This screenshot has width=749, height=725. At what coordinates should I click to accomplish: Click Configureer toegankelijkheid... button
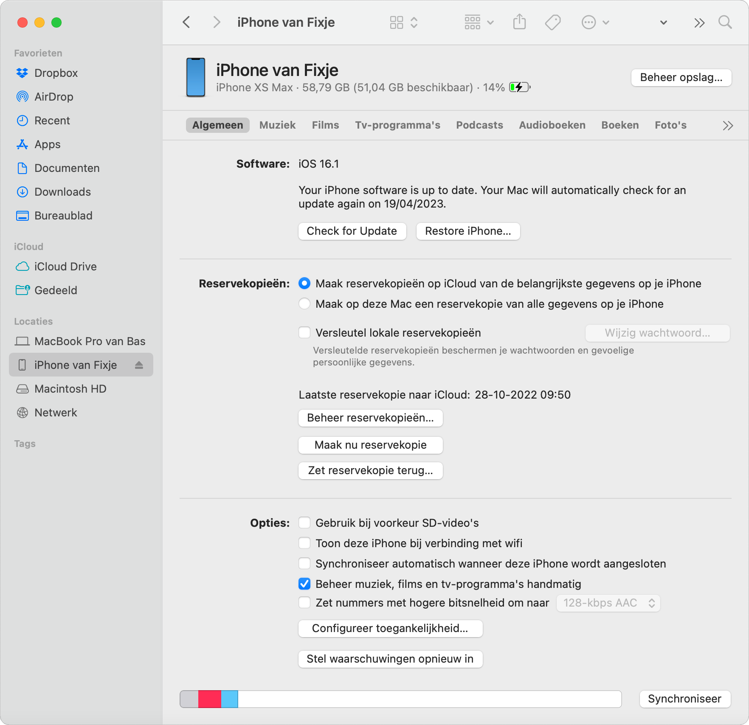pos(390,629)
